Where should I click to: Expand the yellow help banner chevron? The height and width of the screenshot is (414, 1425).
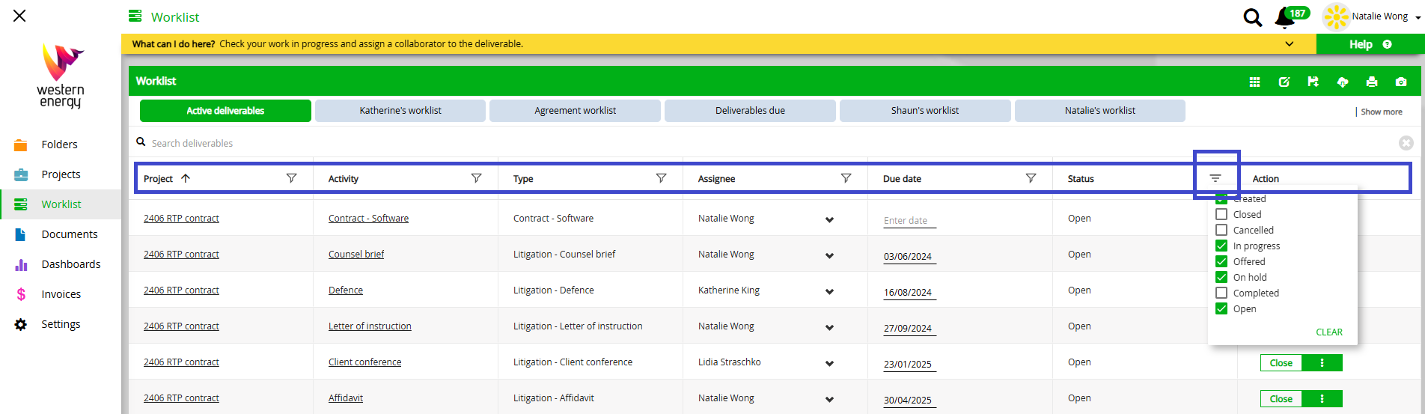[x=1289, y=43]
